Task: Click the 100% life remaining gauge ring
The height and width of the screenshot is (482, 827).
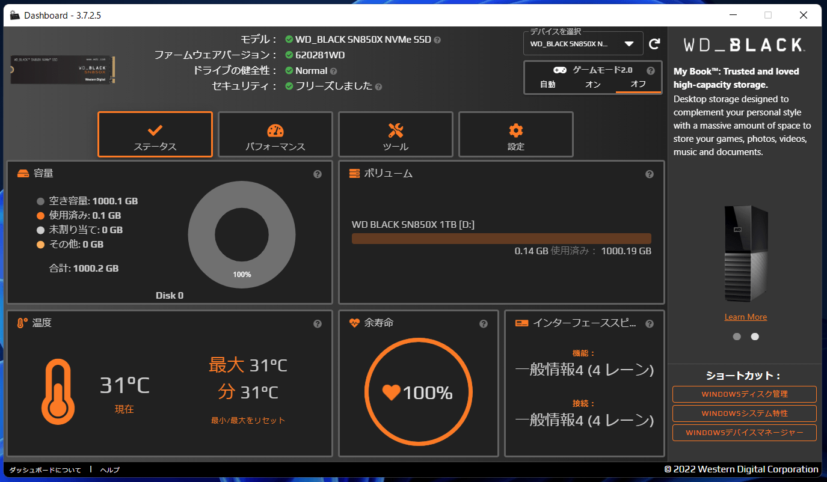Action: 419,392
